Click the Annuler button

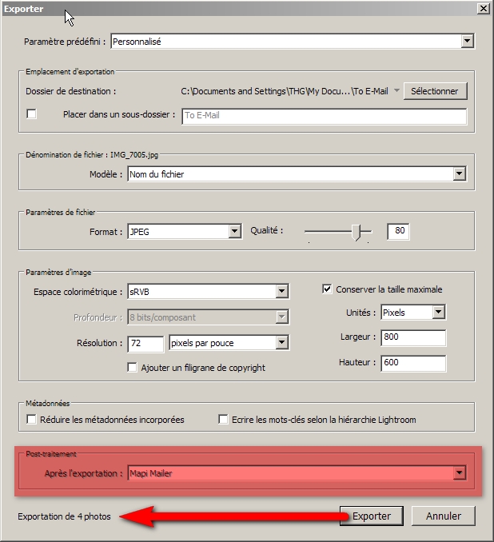tap(444, 516)
